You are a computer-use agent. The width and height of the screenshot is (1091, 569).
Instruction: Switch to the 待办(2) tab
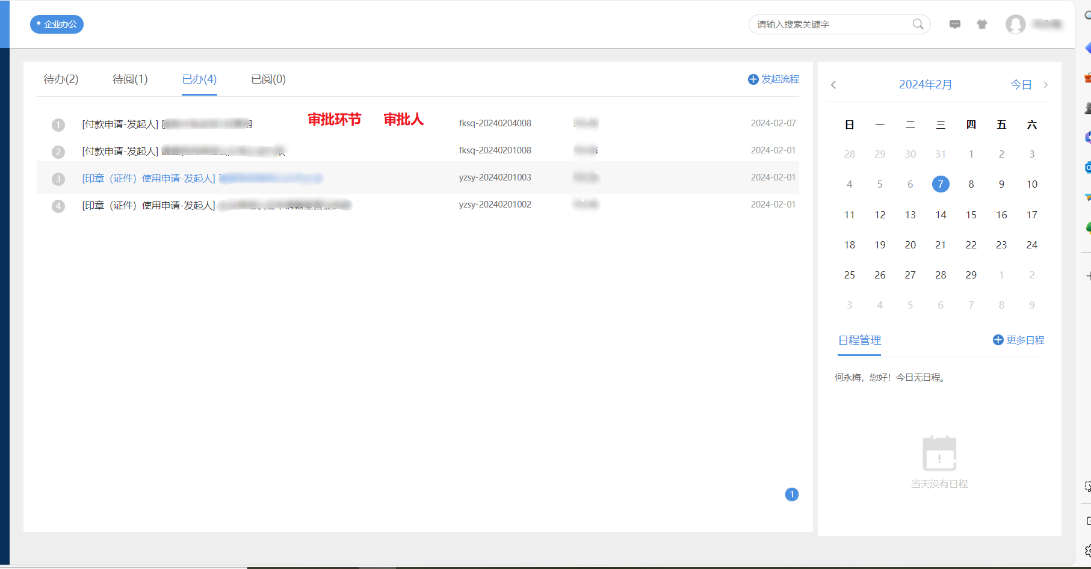(61, 79)
